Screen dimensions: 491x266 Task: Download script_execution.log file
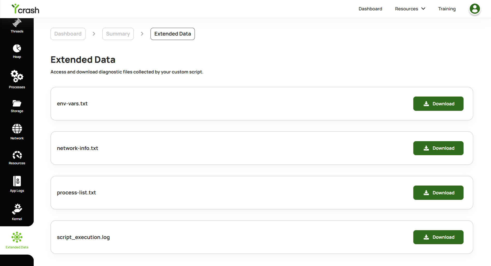438,237
